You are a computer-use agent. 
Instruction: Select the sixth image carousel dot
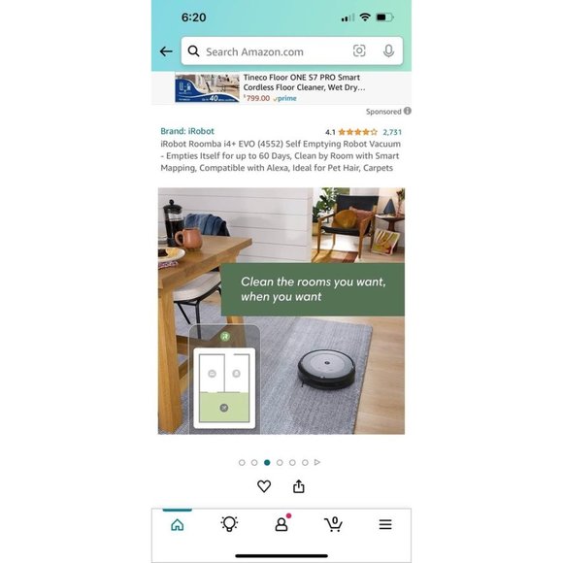coord(305,462)
